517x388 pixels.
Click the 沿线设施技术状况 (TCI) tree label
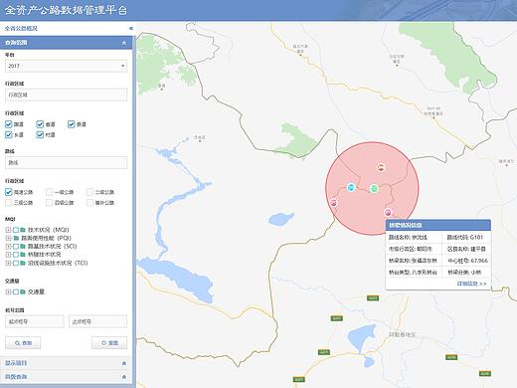click(58, 263)
